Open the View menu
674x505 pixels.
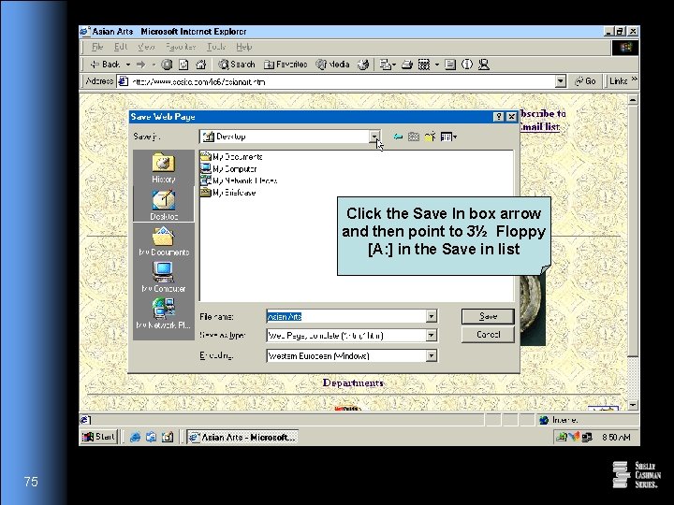[146, 47]
